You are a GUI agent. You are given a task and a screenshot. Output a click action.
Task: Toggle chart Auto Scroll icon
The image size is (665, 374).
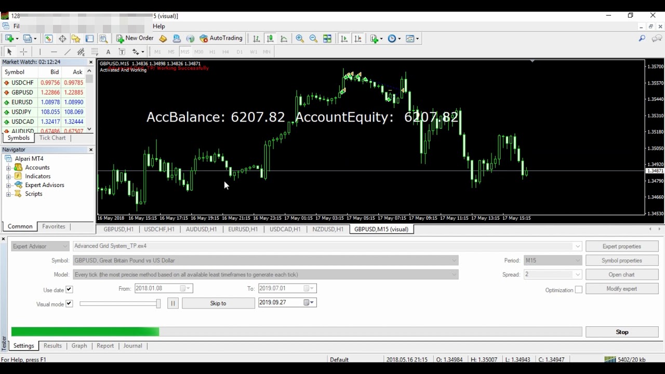pyautogui.click(x=344, y=38)
